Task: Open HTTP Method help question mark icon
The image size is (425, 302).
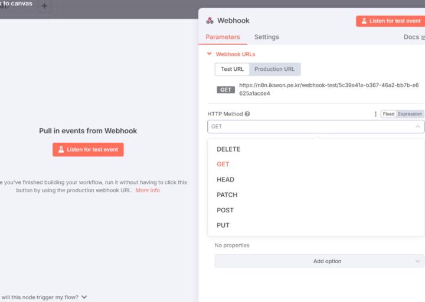Action: (x=247, y=114)
